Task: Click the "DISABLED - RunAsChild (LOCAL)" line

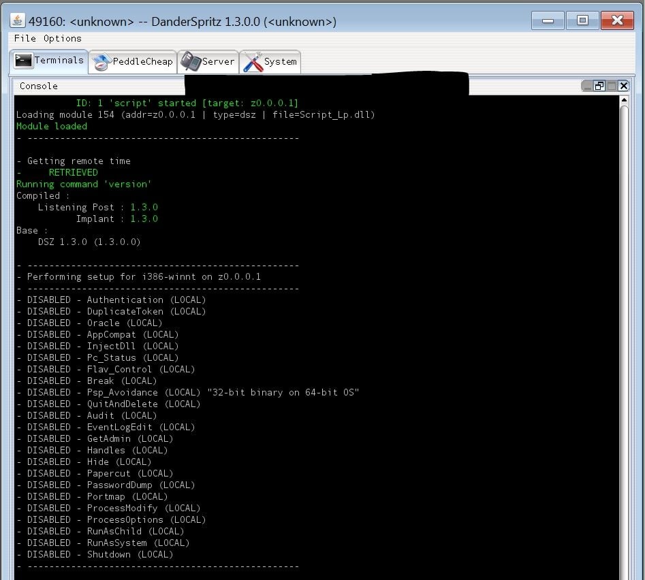Action: (x=100, y=531)
